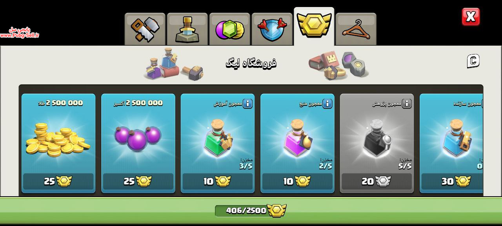502x226 pixels.
Task: Switch to the trader potion pedestal tab
Action: (187, 29)
